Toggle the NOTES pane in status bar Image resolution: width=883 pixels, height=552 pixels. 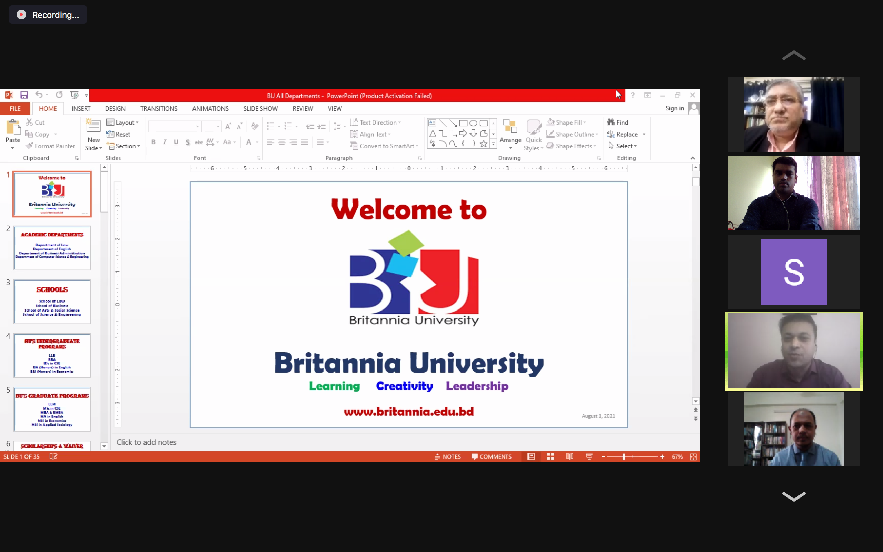(448, 457)
